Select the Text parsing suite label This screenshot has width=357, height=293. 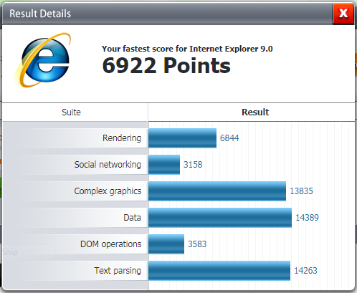[118, 271]
